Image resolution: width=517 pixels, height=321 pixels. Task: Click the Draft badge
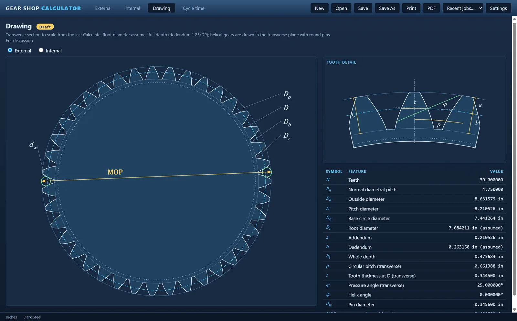(x=45, y=27)
